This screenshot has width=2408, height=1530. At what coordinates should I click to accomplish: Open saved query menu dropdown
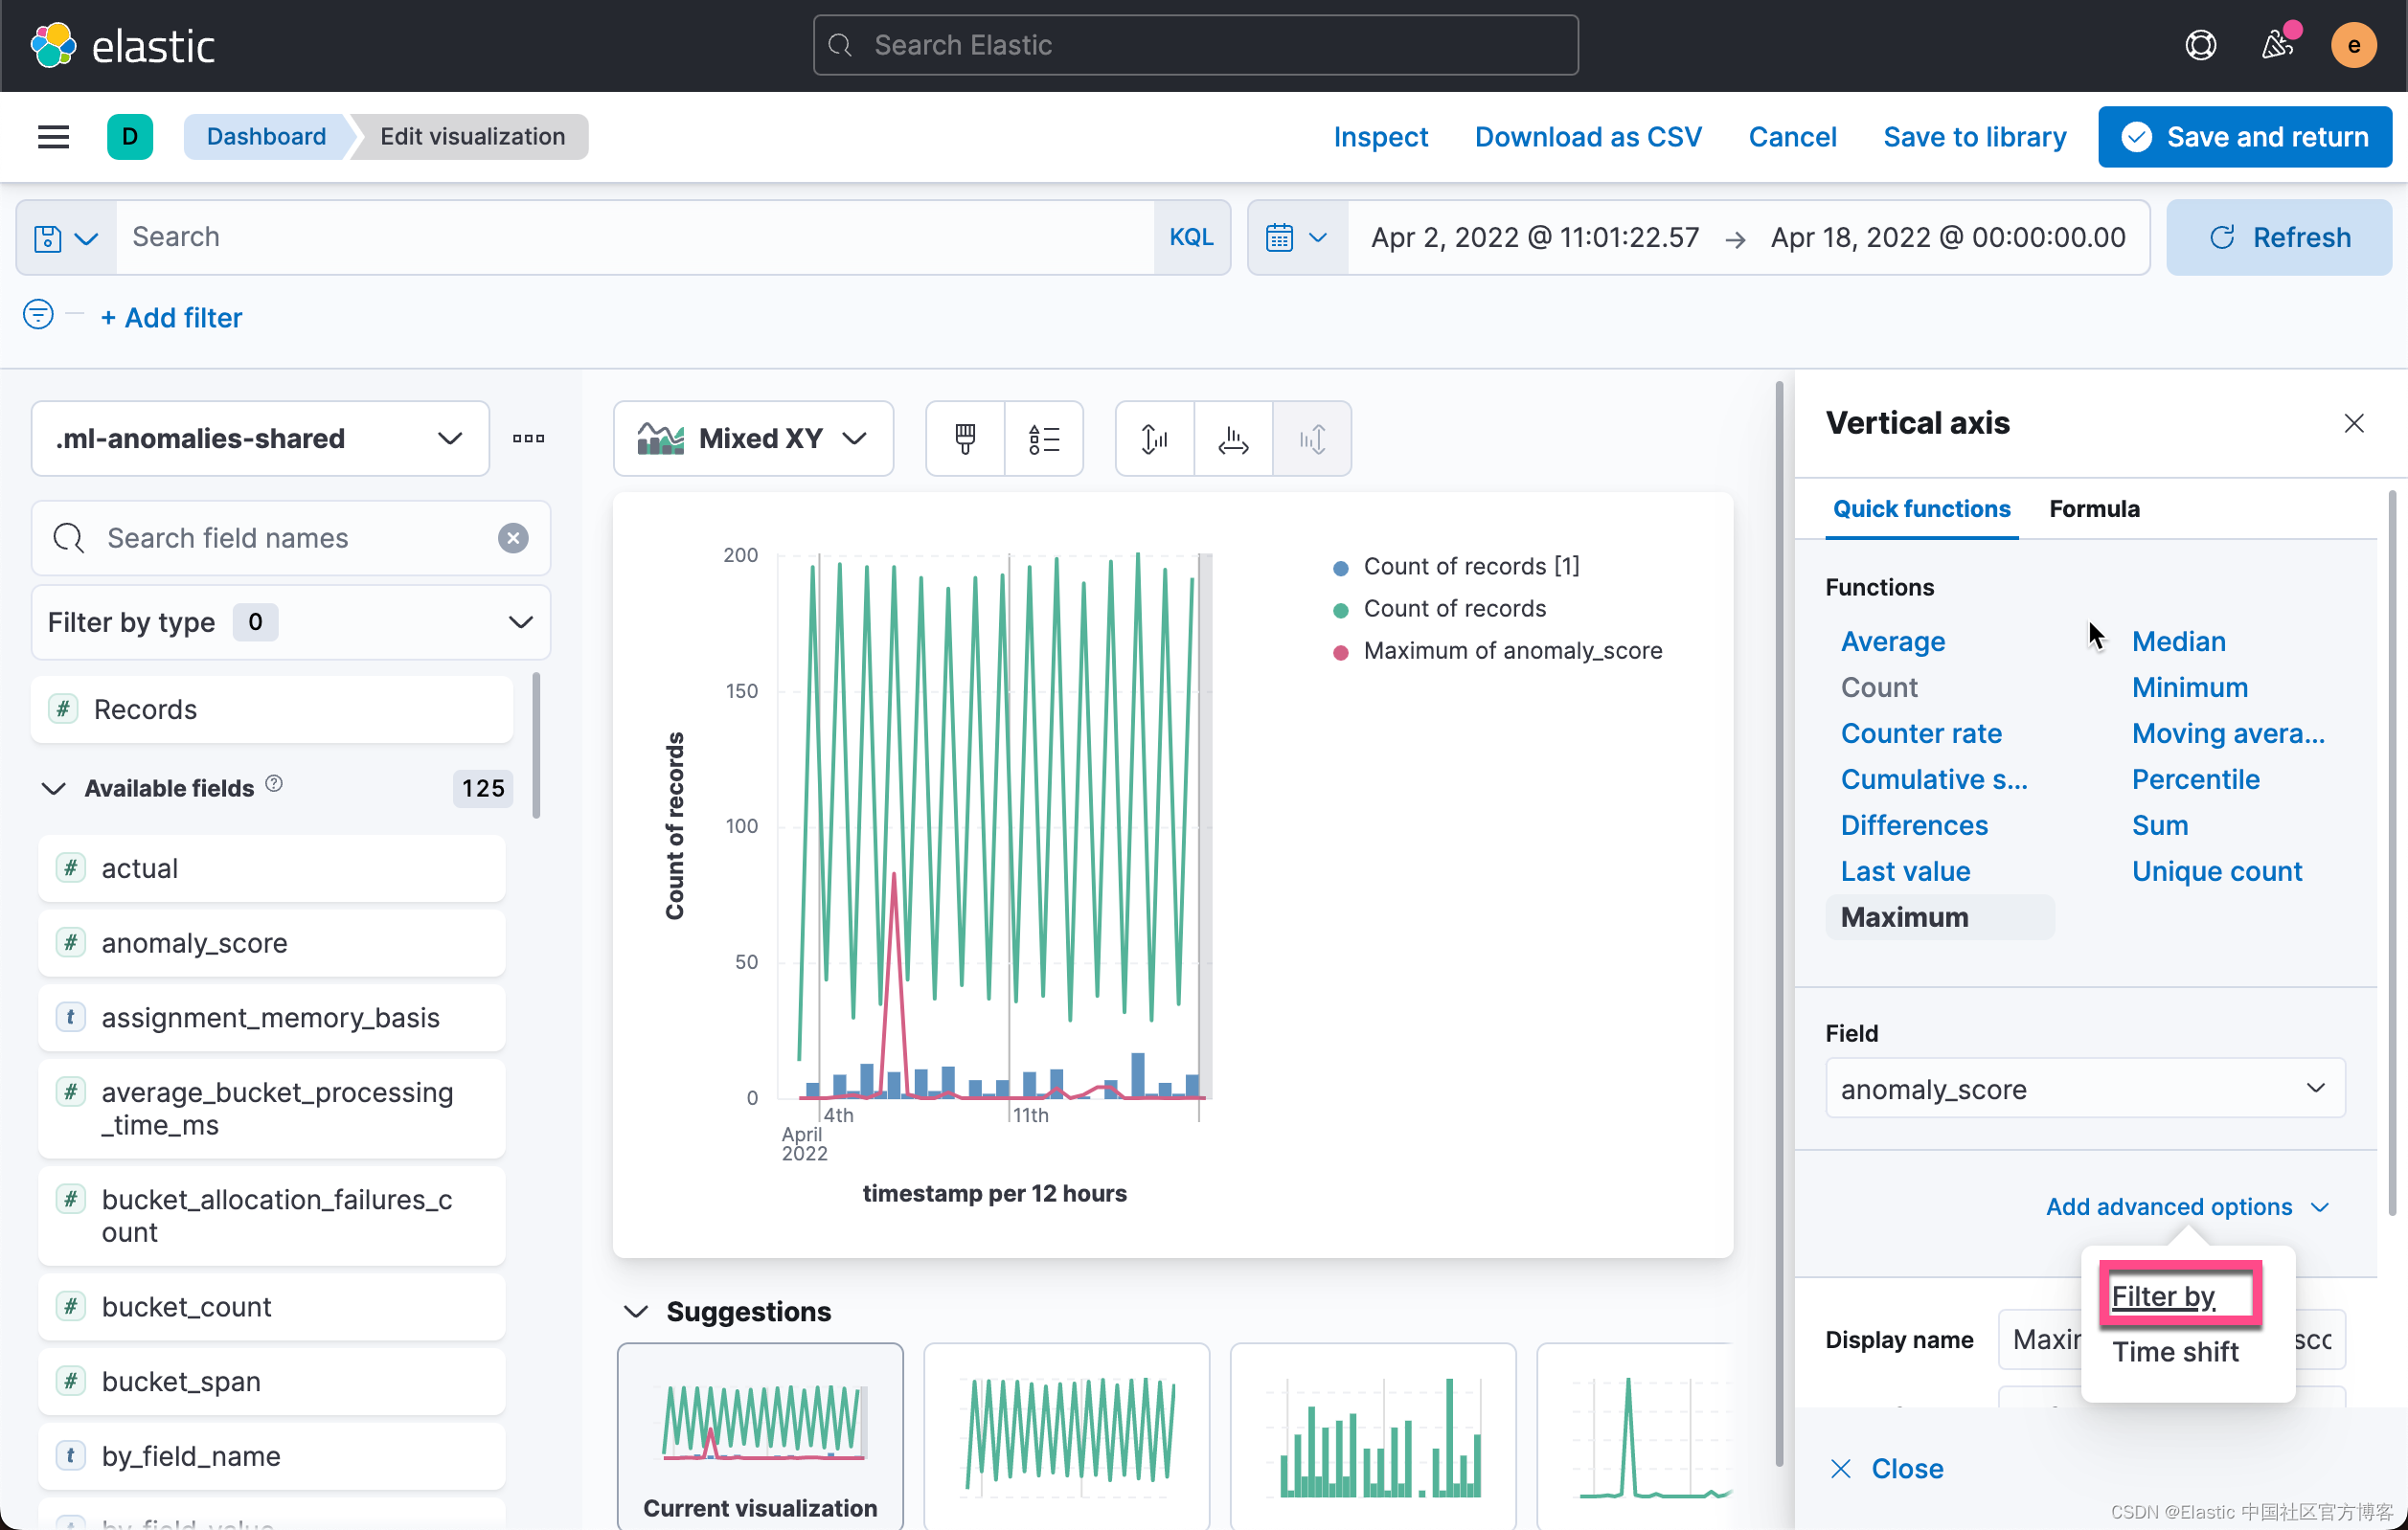click(x=66, y=237)
